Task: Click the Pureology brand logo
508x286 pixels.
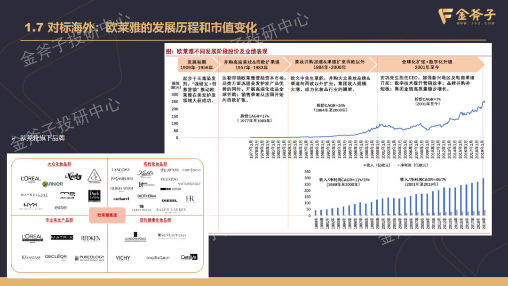Action: (x=89, y=258)
